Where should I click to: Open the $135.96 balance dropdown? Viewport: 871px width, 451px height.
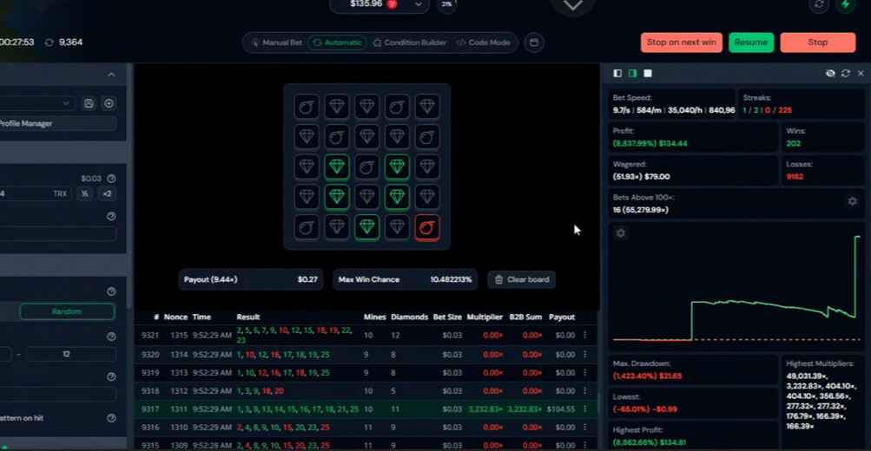coord(419,4)
